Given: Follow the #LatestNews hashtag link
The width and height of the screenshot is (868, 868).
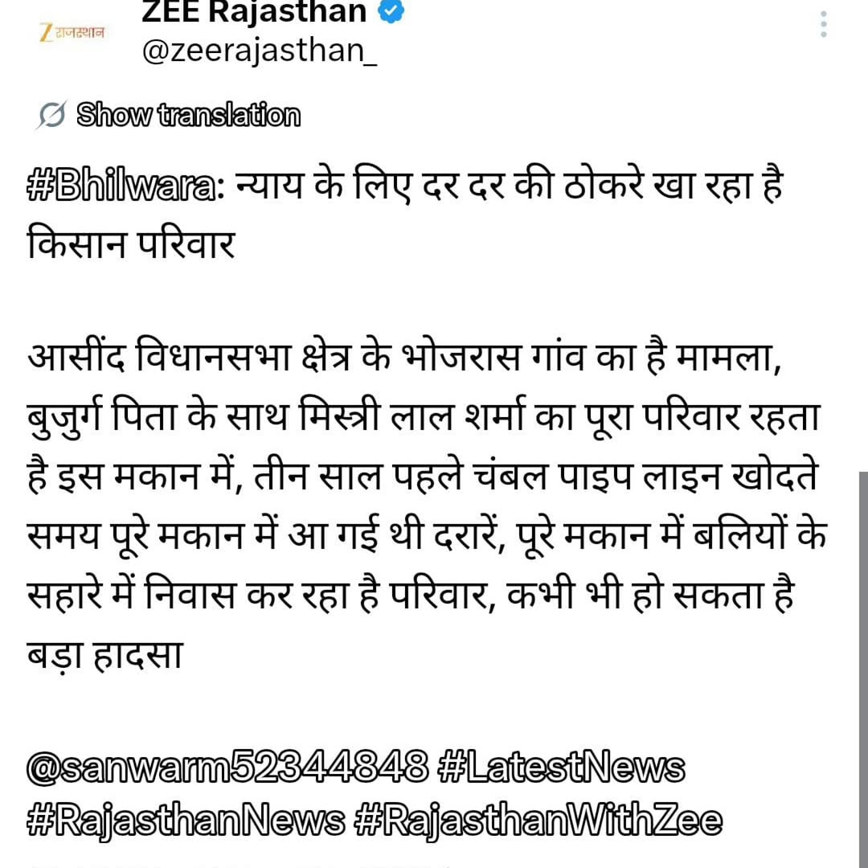Looking at the screenshot, I should [x=561, y=767].
